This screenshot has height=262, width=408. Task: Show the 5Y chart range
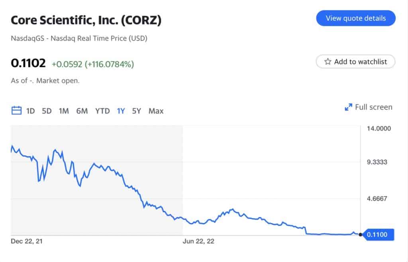[x=137, y=111]
